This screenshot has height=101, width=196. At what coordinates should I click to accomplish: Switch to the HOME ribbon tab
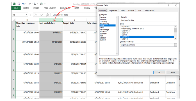click(26, 8)
